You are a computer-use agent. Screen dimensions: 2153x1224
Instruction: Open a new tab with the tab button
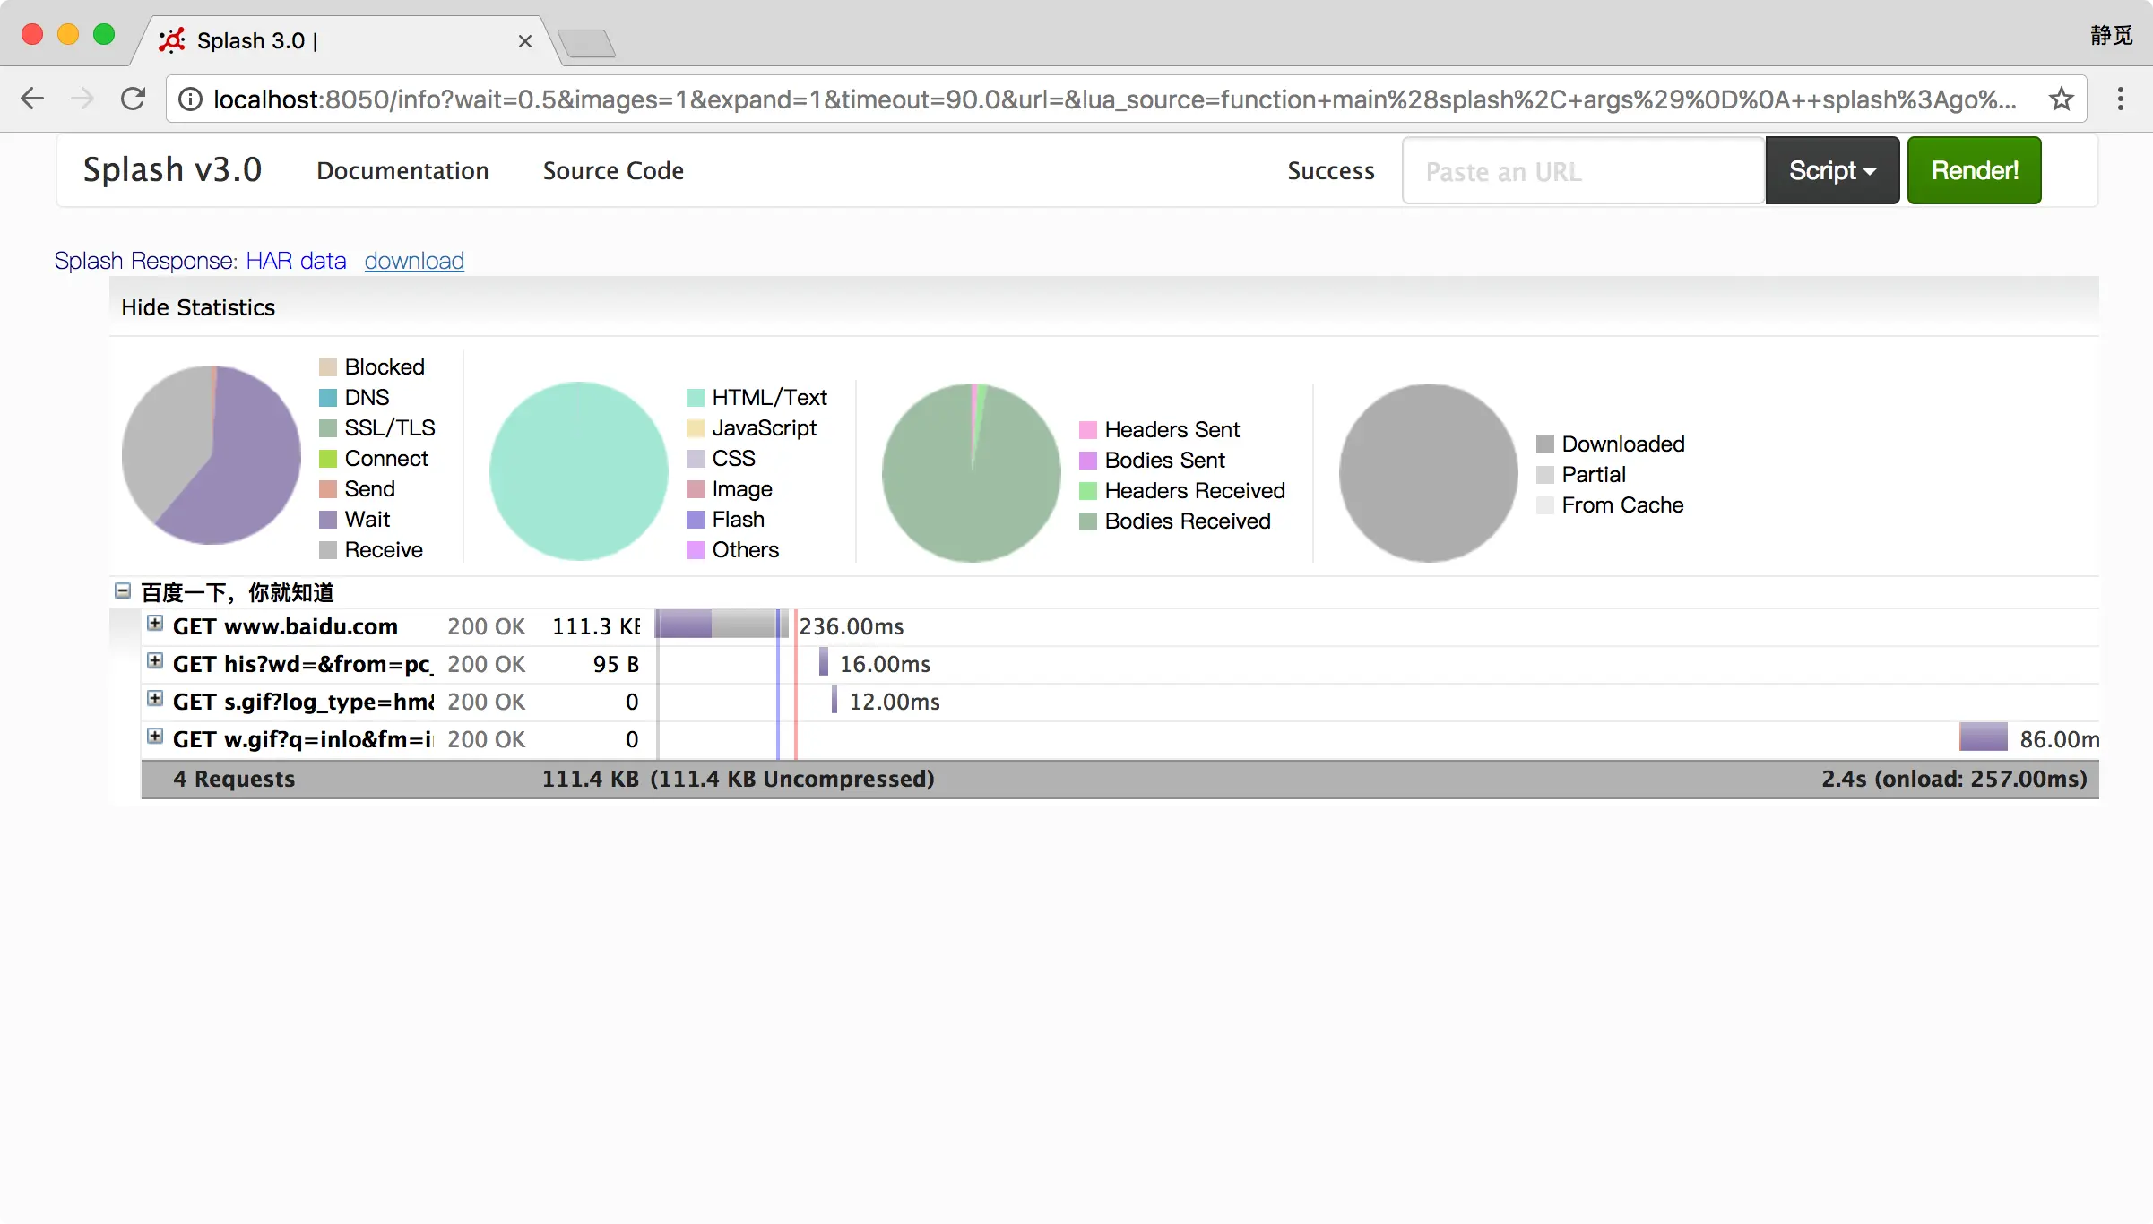pyautogui.click(x=586, y=42)
